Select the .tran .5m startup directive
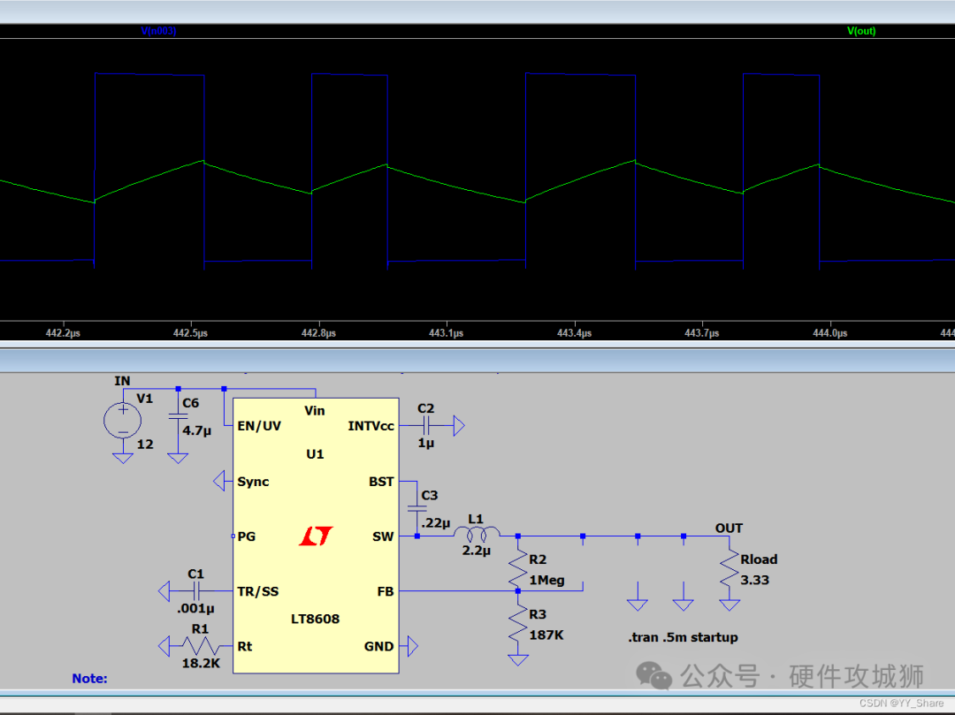 tap(683, 637)
